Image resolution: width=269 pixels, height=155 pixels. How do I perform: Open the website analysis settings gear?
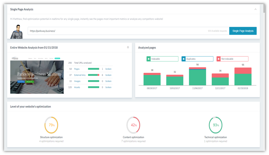[128, 47]
